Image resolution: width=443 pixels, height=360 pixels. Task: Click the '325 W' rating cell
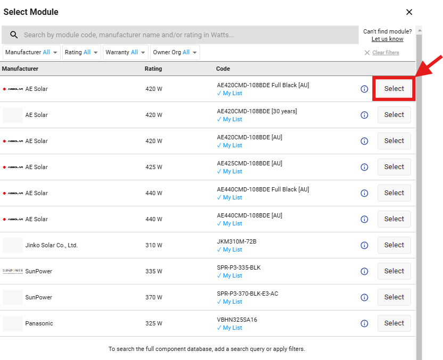[154, 324]
